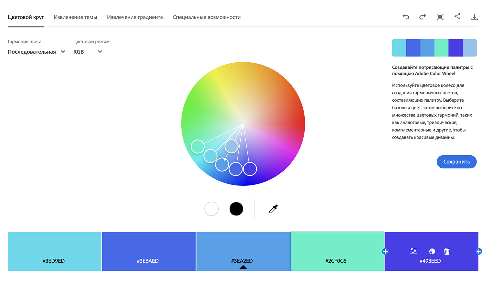Click the #493EED hex code text
Viewport: 491px width, 284px height.
pyautogui.click(x=430, y=261)
